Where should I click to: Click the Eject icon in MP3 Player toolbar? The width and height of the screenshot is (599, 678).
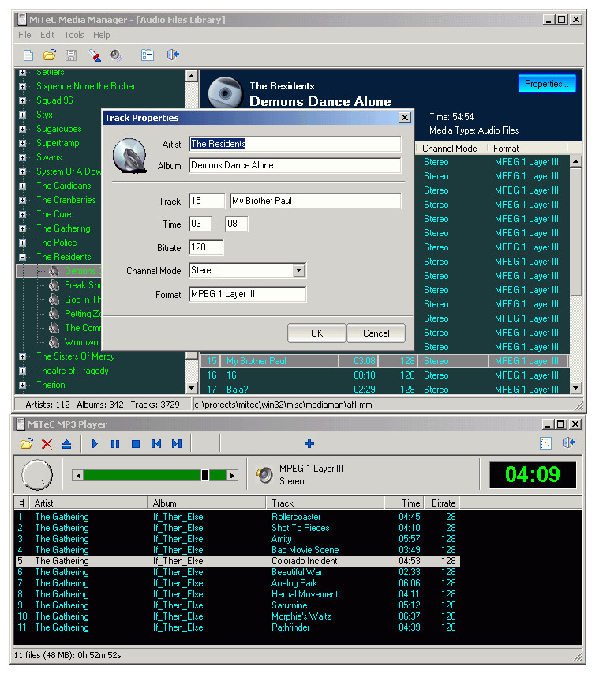(66, 444)
